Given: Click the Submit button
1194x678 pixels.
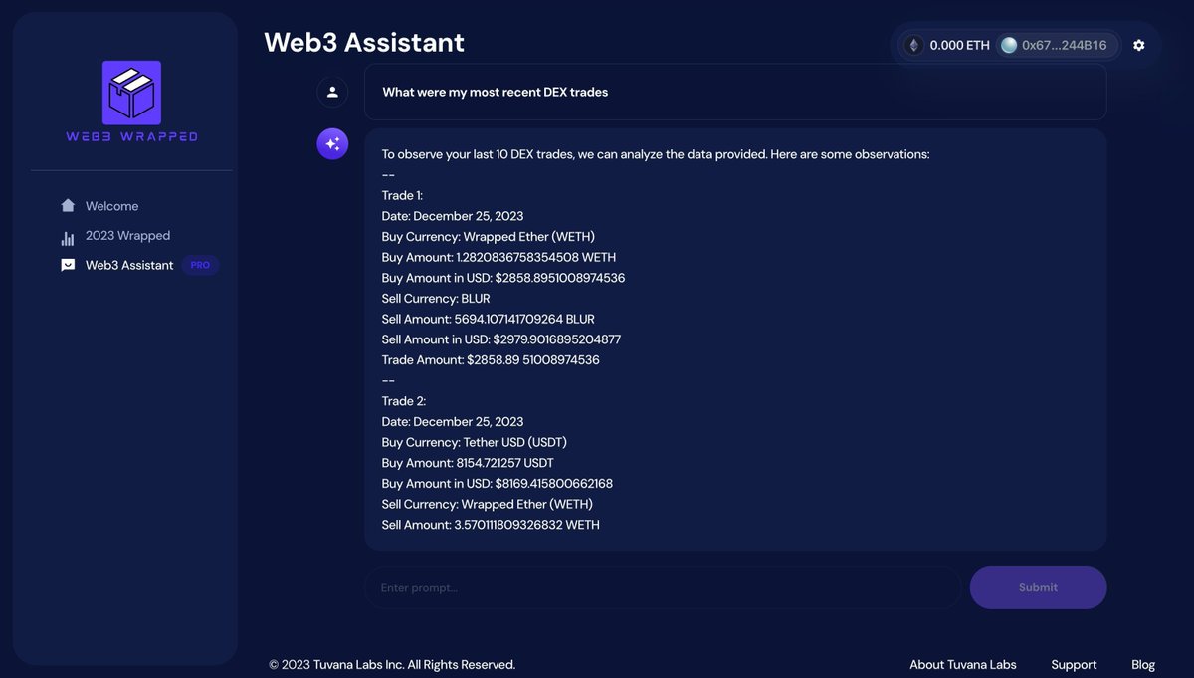Looking at the screenshot, I should tap(1038, 587).
